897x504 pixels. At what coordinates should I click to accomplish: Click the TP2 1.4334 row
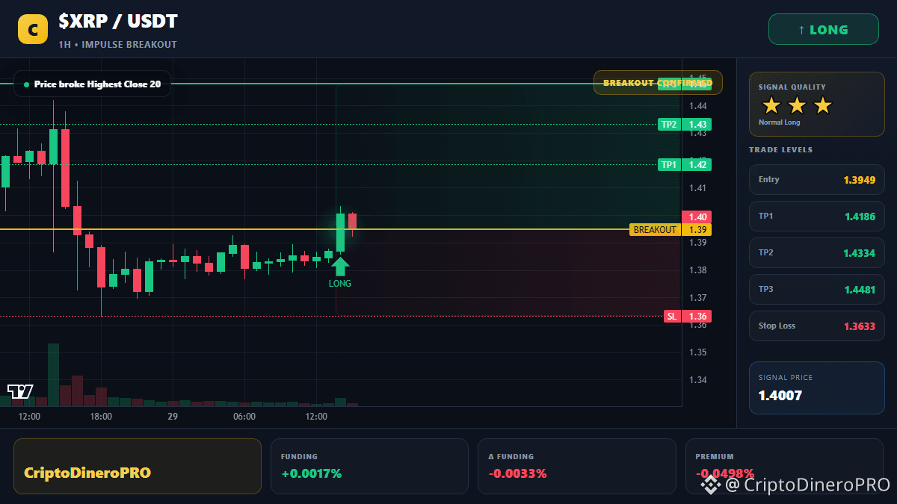[816, 252]
